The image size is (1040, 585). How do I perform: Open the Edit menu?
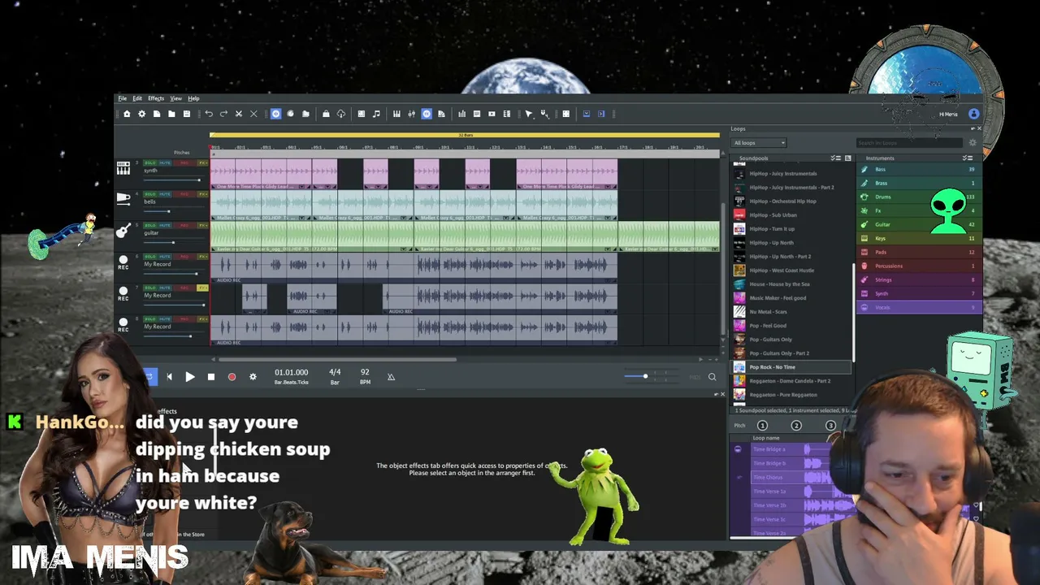137,98
